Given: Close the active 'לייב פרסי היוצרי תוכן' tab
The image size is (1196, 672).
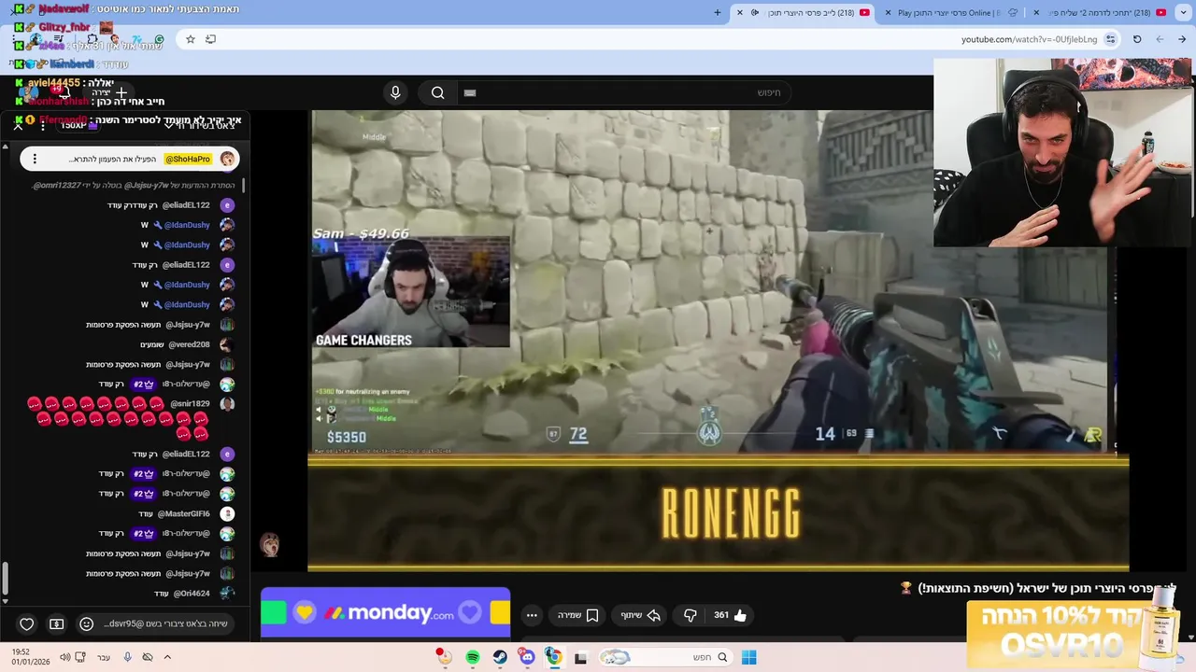Looking at the screenshot, I should [x=740, y=12].
